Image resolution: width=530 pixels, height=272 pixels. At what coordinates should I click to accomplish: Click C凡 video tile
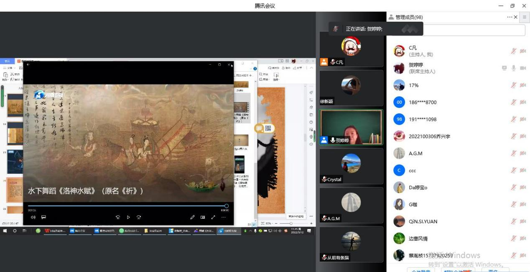pyautogui.click(x=351, y=49)
